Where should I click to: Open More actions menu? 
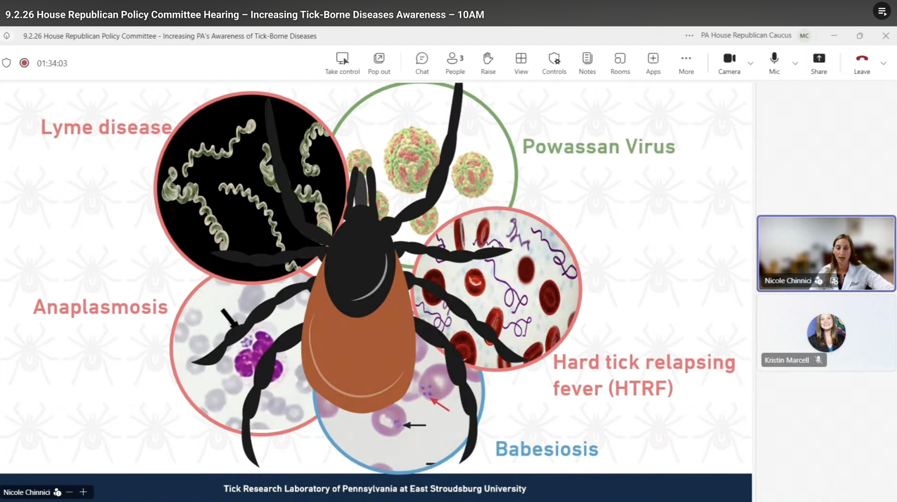tap(686, 63)
